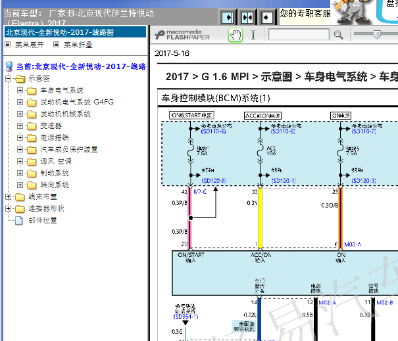
Task: Select the 发动机电气系统 G4FG label
Action: [x=77, y=102]
